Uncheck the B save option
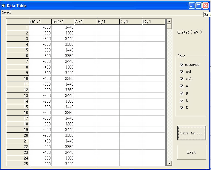The height and width of the screenshot is (170, 211). click(x=181, y=93)
